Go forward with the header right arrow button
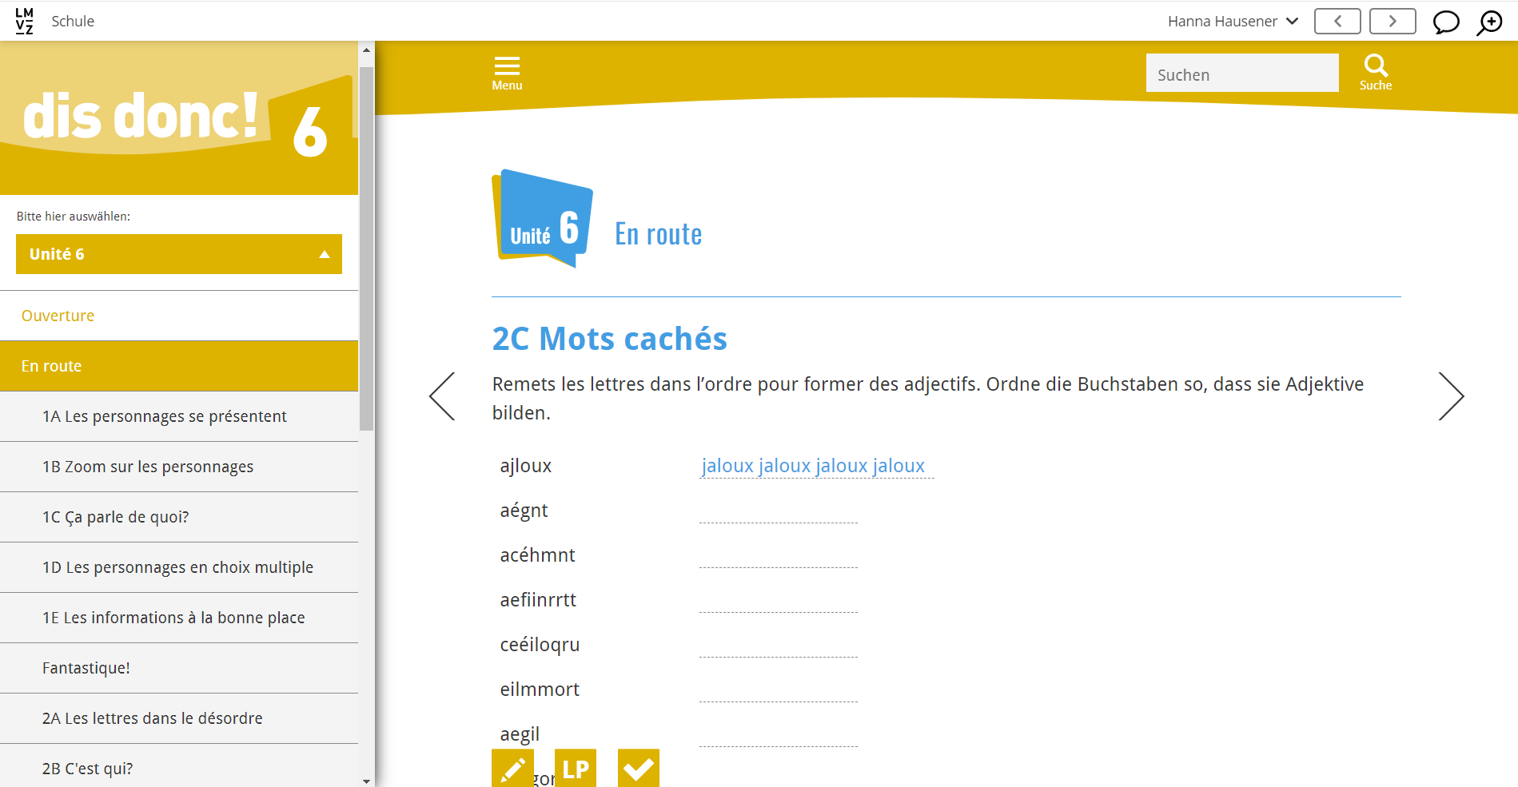1518x787 pixels. [x=1392, y=22]
